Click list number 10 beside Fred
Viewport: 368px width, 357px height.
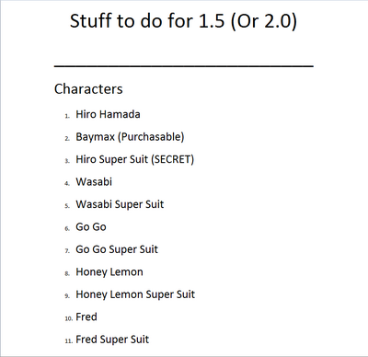click(x=69, y=318)
